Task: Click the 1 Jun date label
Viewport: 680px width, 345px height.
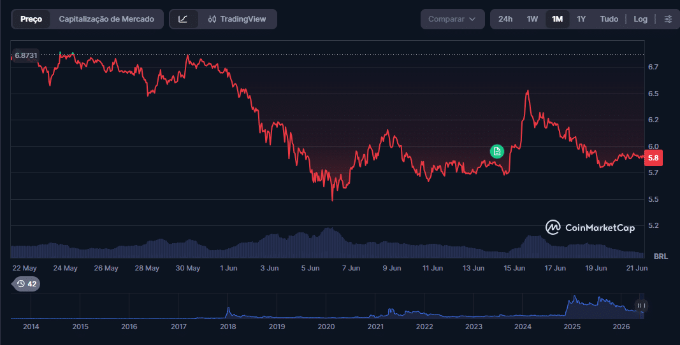Action: [229, 268]
